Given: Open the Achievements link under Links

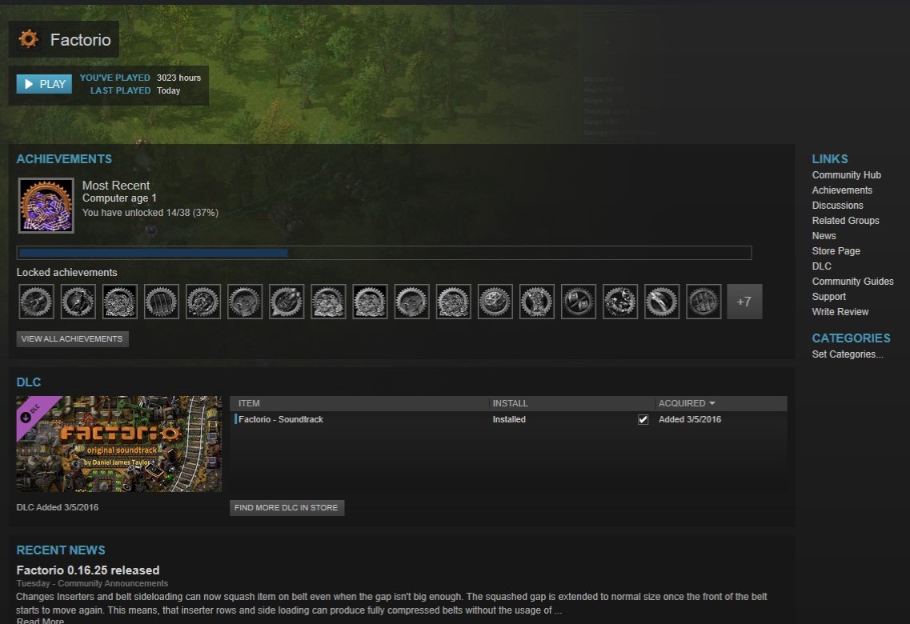Looking at the screenshot, I should click(842, 190).
